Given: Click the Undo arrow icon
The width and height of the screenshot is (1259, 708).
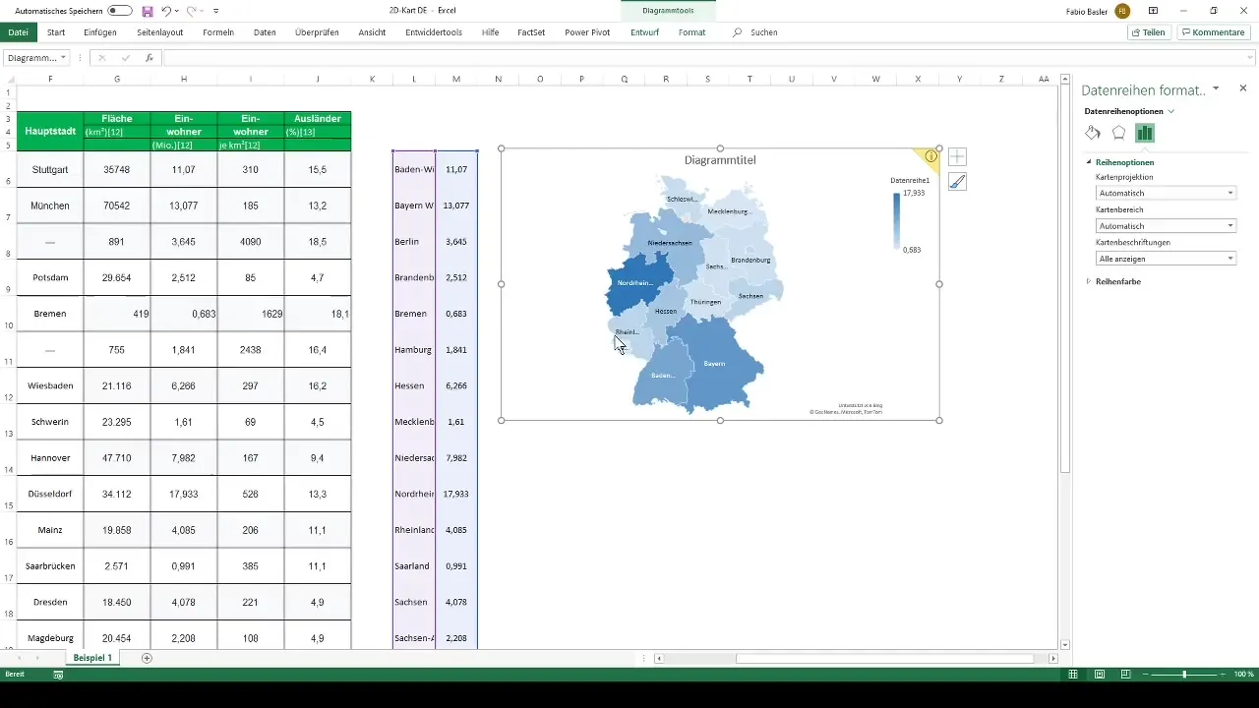Looking at the screenshot, I should (167, 11).
